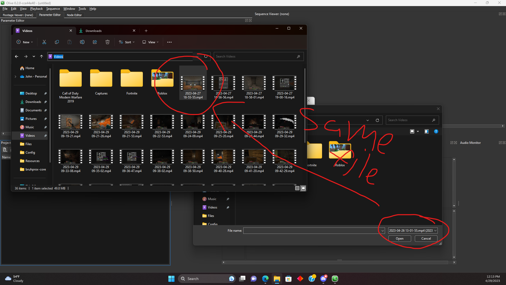Add a new Explorer tab
Viewport: 506px width, 285px height.
pos(146,31)
